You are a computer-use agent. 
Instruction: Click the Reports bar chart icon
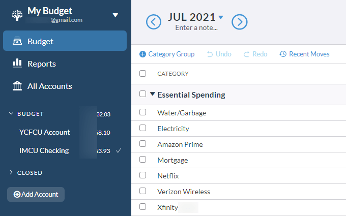click(x=17, y=63)
